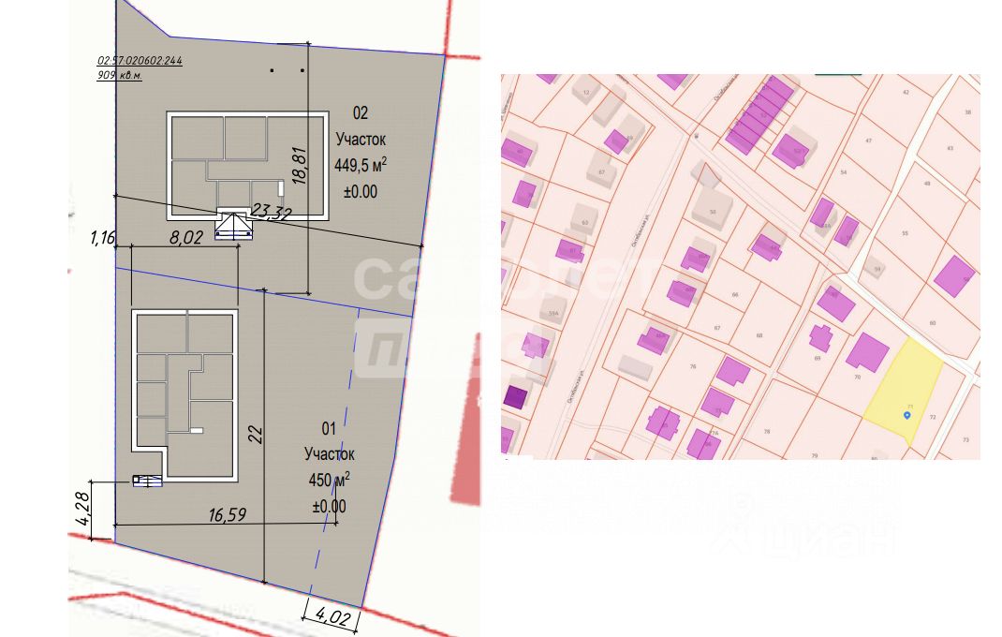Click plot number 66 on the map
Image resolution: width=1002 pixels, height=637 pixels.
point(735,295)
